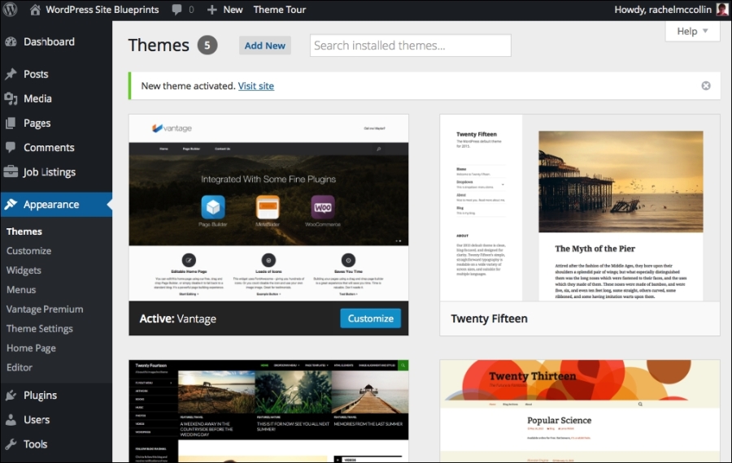The height and width of the screenshot is (463, 732).
Task: Select Themes submenu item
Action: [24, 231]
